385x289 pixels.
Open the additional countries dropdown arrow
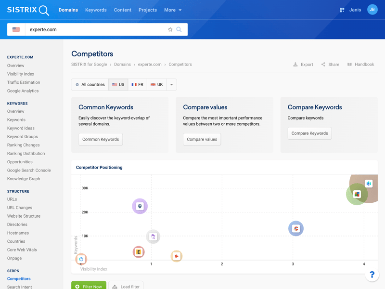[x=171, y=85]
